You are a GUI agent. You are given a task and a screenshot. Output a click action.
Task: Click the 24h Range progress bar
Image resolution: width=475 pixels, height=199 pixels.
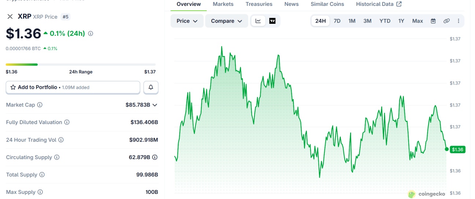click(81, 64)
